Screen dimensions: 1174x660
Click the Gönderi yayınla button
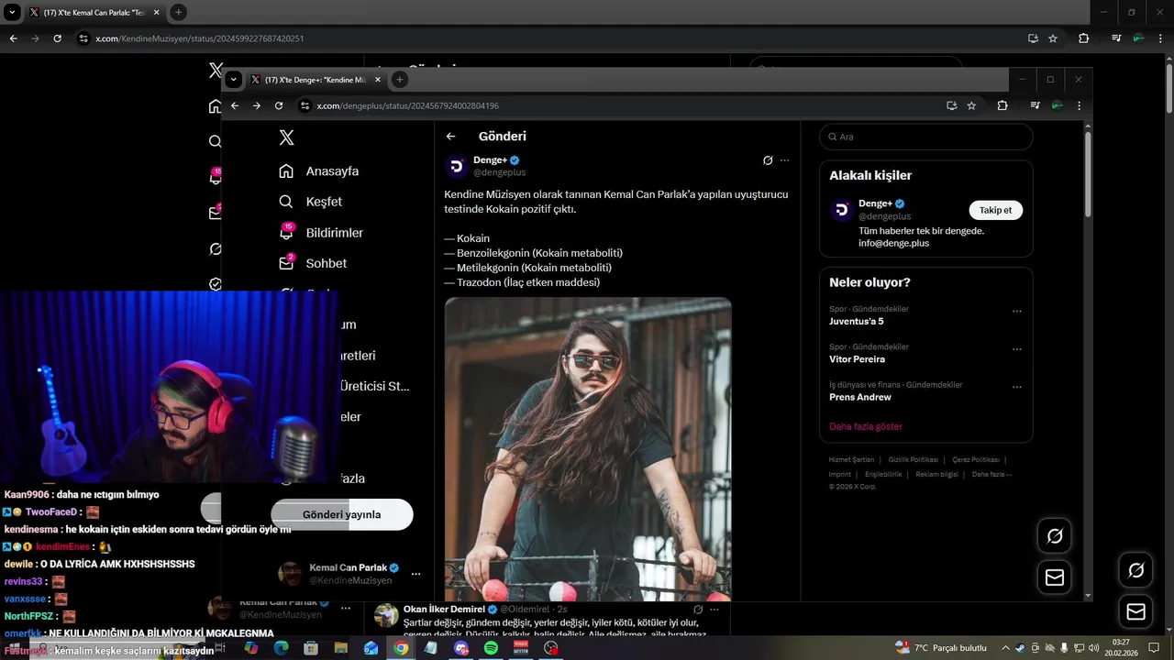pos(341,514)
